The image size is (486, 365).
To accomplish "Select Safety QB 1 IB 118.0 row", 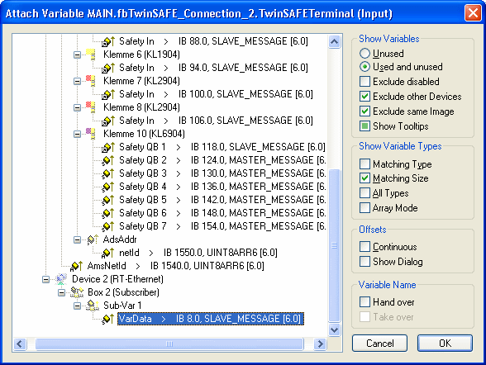I will tap(222, 147).
